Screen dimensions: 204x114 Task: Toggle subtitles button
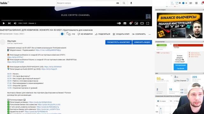(125, 23)
